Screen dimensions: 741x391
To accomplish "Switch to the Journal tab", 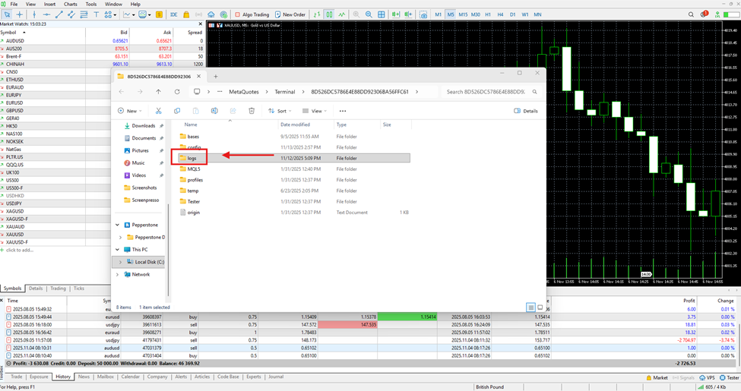I will [275, 377].
